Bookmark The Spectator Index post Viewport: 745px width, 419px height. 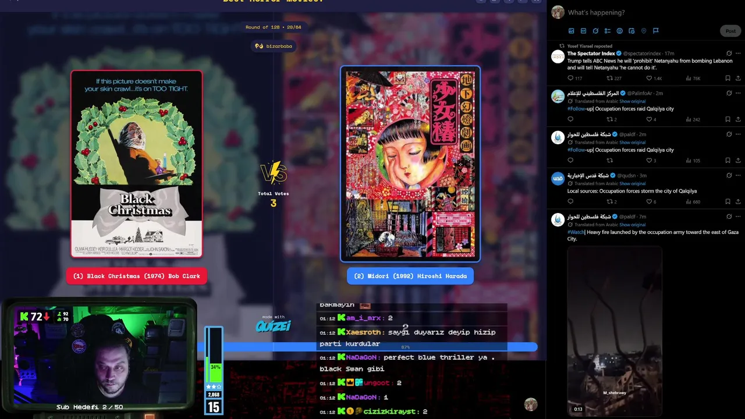click(728, 78)
